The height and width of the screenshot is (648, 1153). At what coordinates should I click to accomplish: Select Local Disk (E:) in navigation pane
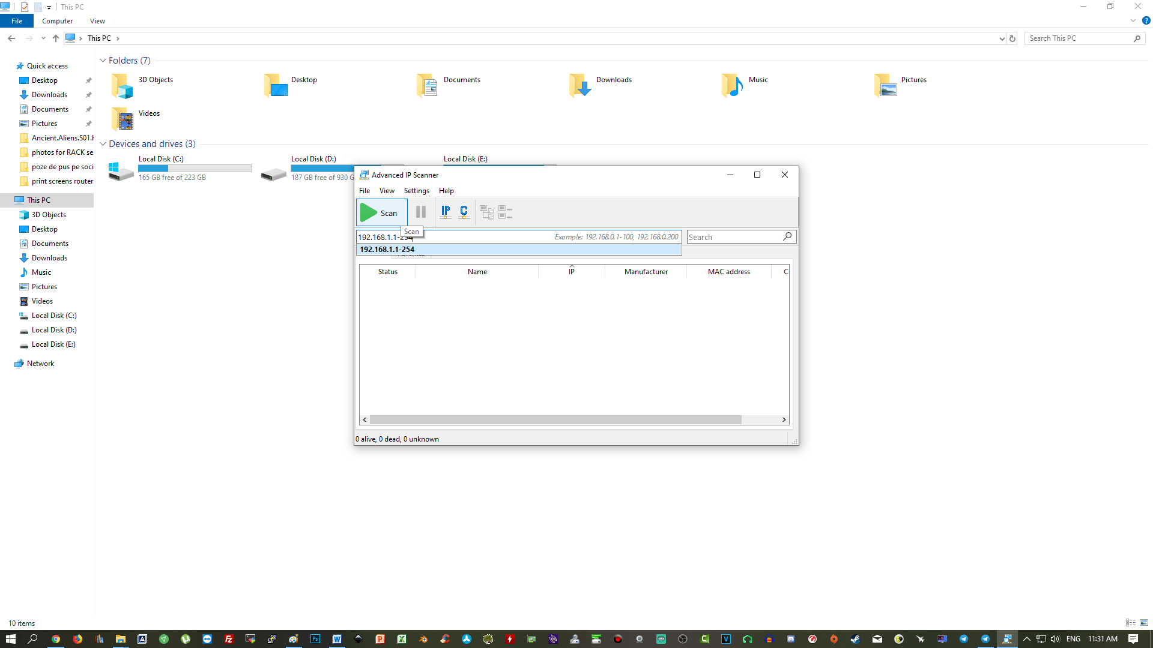(x=53, y=344)
